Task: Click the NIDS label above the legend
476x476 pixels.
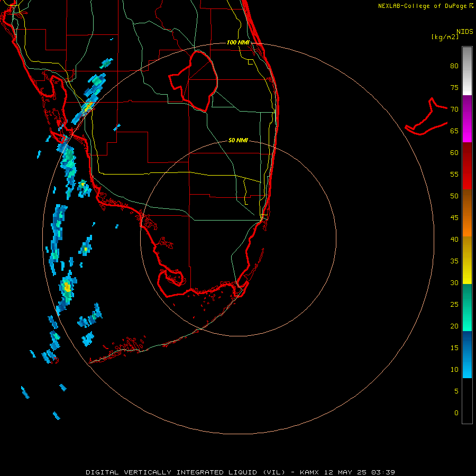Action: click(465, 32)
